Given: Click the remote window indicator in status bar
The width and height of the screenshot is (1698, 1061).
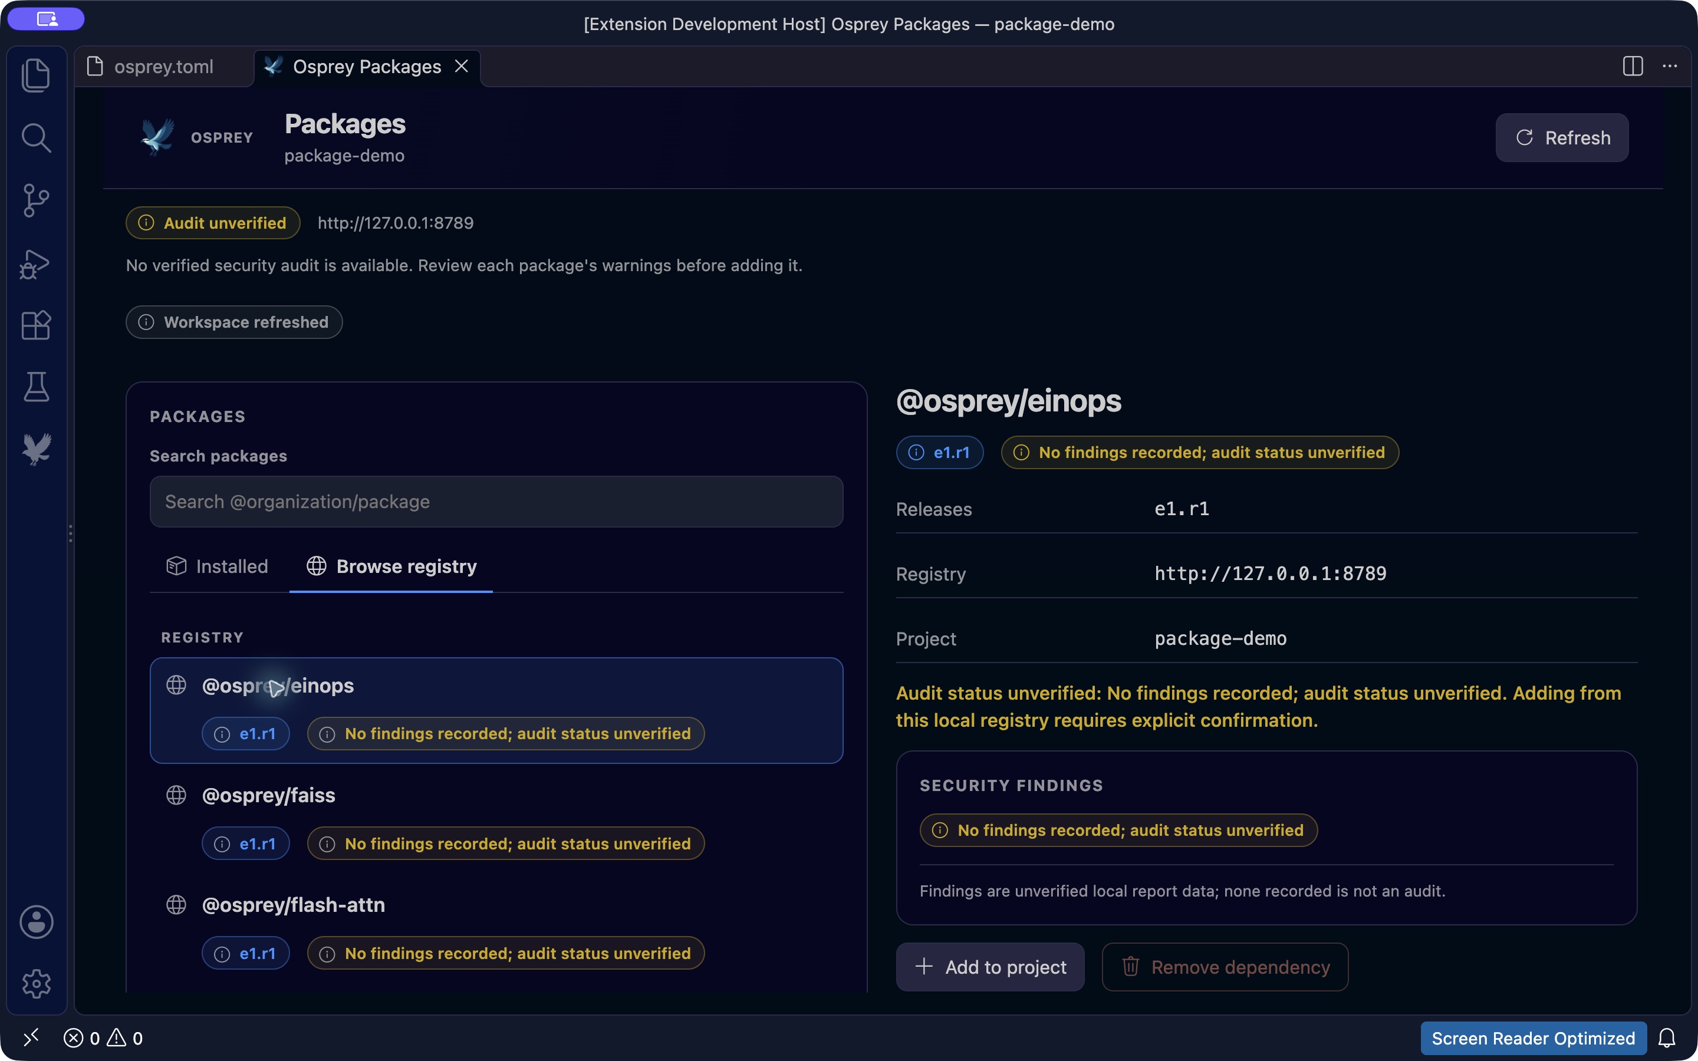Looking at the screenshot, I should pyautogui.click(x=32, y=1037).
